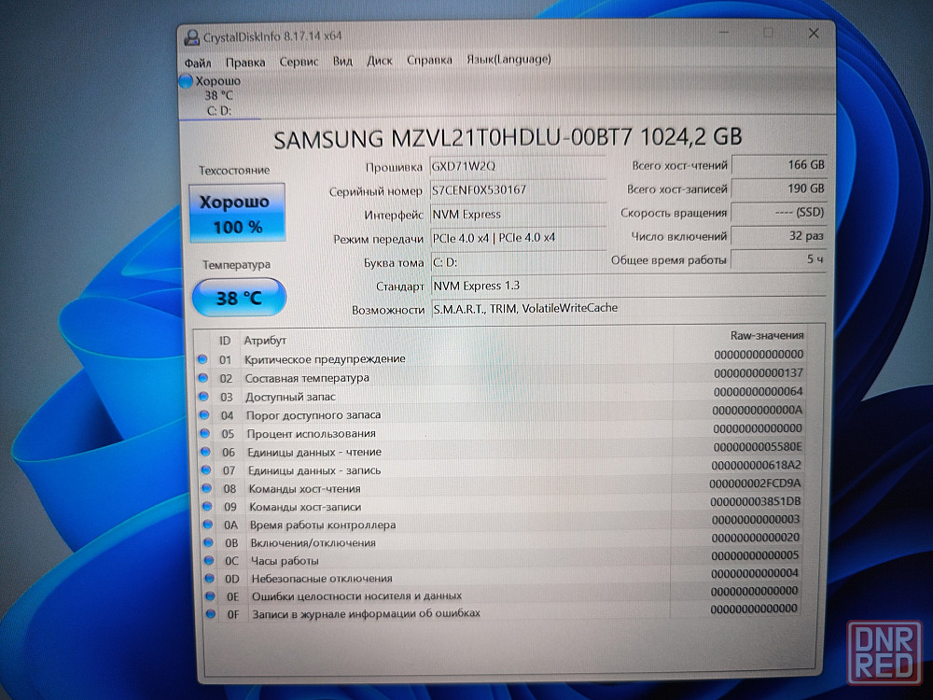Click status dot for Критическое предупреждение
The height and width of the screenshot is (700, 933).
[202, 359]
